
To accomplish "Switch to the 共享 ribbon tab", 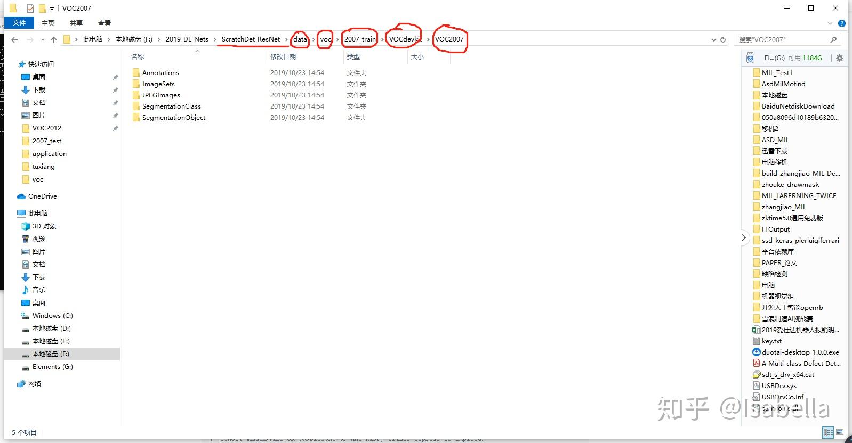I will coord(76,23).
